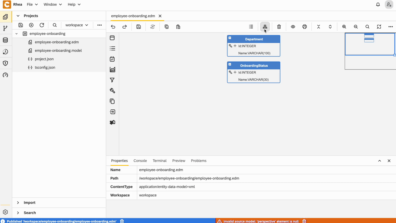The height and width of the screenshot is (223, 396).
Task: Open the employee-onboarding.model file
Action: coord(58,50)
